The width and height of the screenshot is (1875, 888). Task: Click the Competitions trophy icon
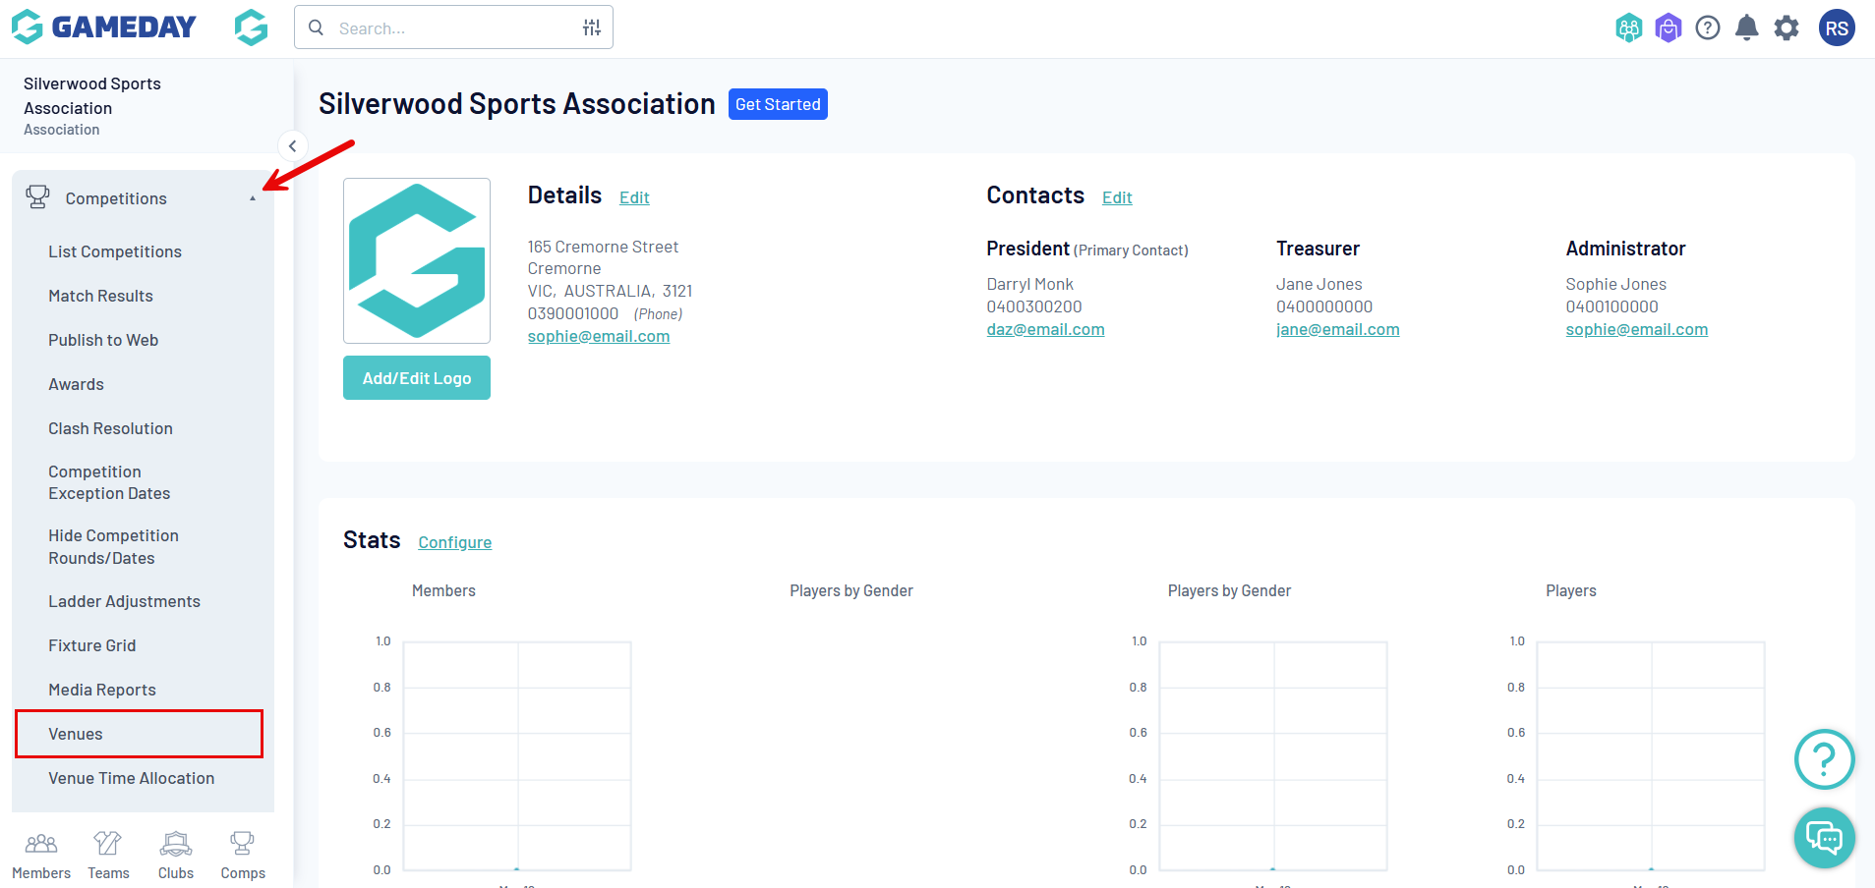point(37,197)
